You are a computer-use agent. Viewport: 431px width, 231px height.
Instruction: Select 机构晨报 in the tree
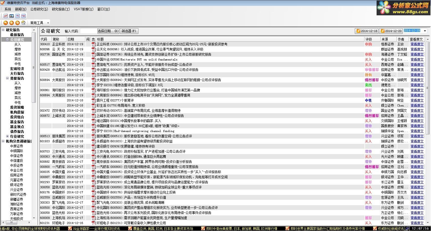coord(17,112)
